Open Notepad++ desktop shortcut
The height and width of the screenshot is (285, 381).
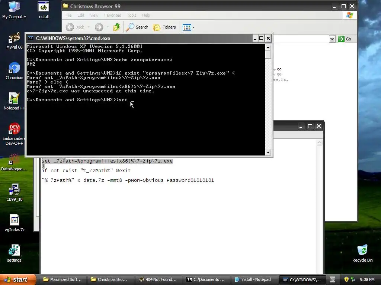click(14, 101)
